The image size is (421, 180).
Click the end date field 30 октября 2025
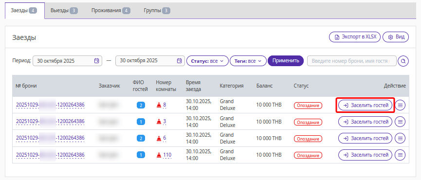click(150, 61)
